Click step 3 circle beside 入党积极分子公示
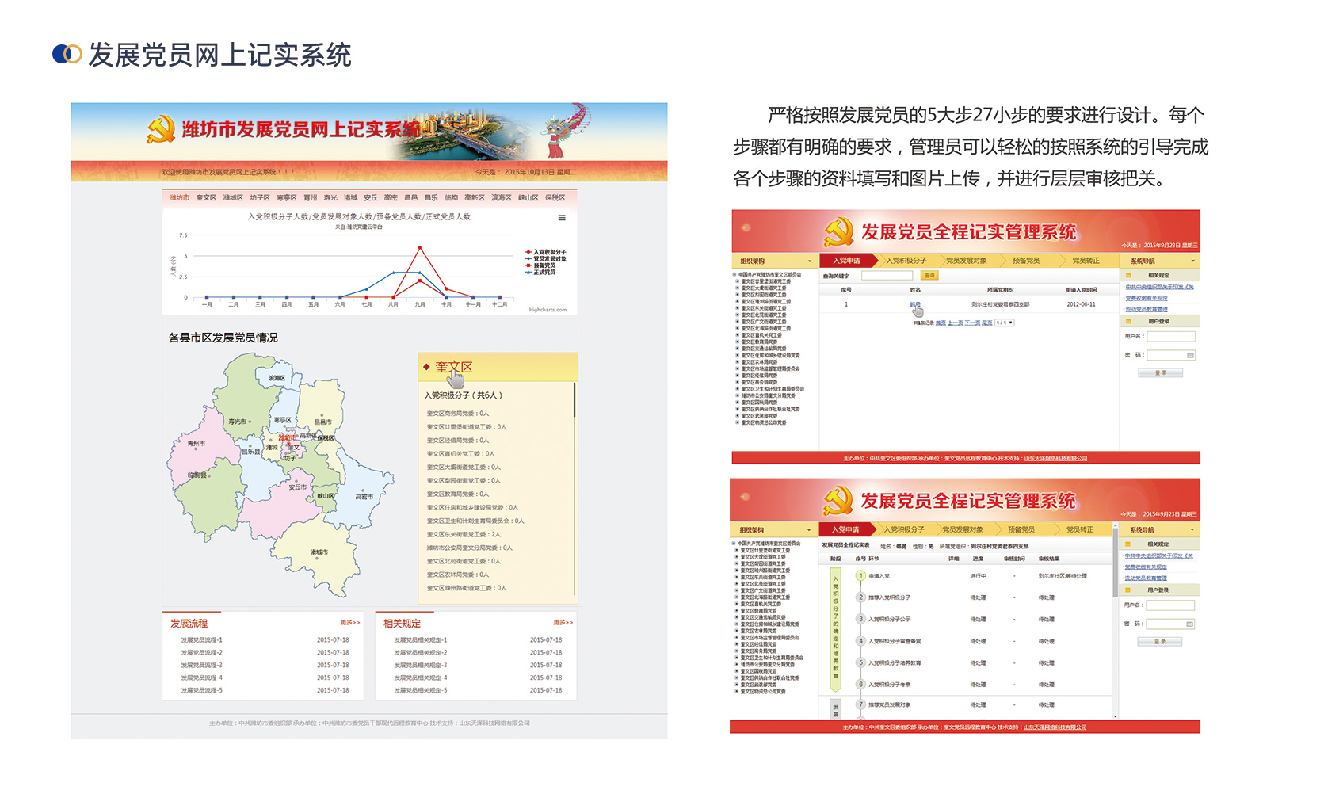 [860, 619]
